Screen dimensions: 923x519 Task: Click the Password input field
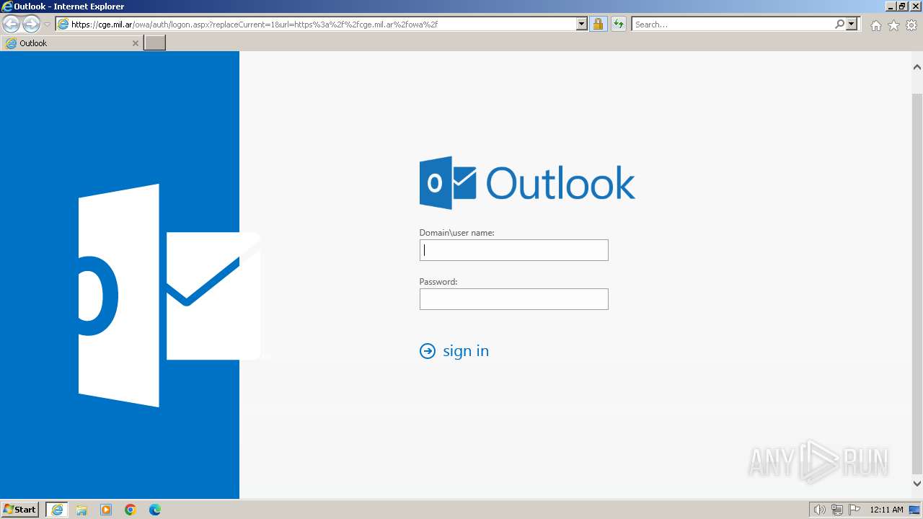[x=514, y=299]
